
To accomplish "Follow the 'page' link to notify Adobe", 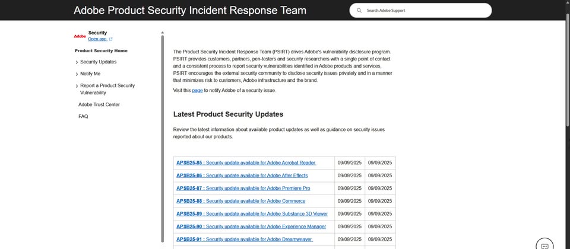I will (197, 91).
